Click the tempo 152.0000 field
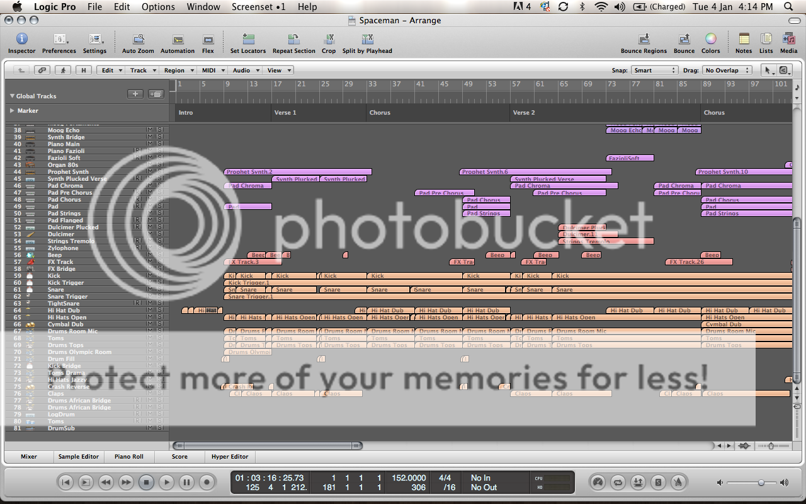 [x=409, y=478]
